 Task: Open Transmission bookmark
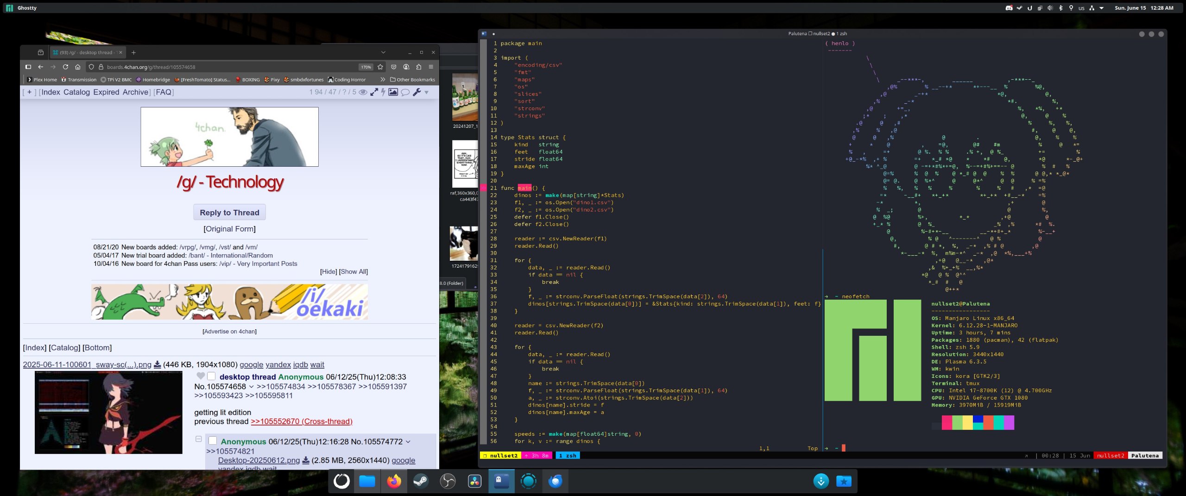pos(79,80)
